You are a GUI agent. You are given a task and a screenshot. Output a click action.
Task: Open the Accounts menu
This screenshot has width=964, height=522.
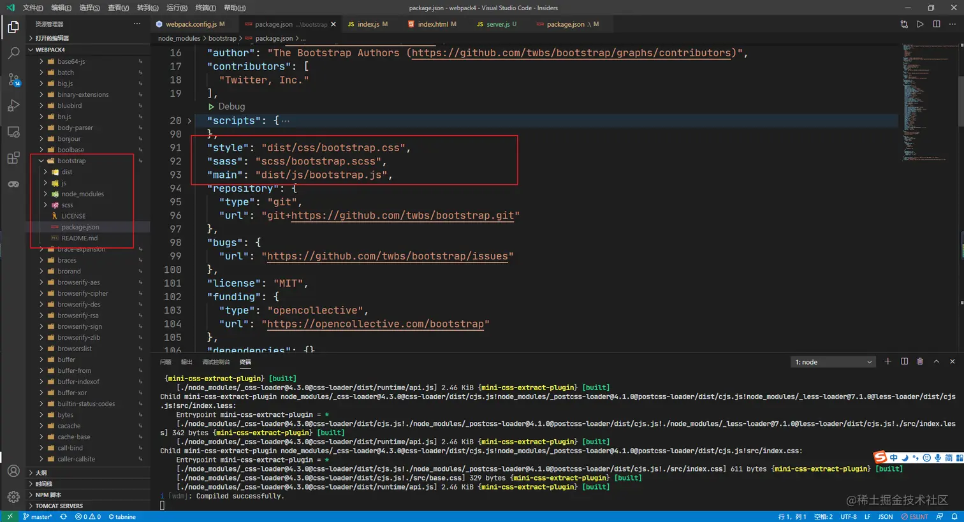coord(13,471)
